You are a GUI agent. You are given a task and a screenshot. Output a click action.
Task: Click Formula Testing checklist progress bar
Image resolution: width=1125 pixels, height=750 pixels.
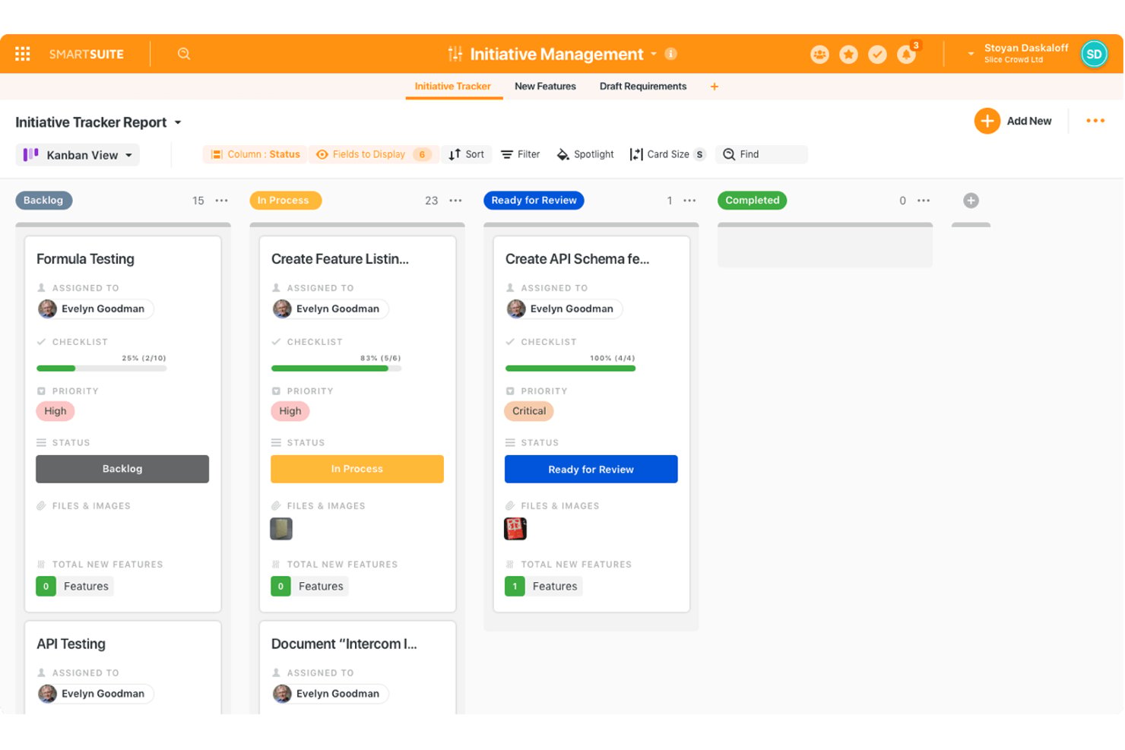tap(101, 369)
